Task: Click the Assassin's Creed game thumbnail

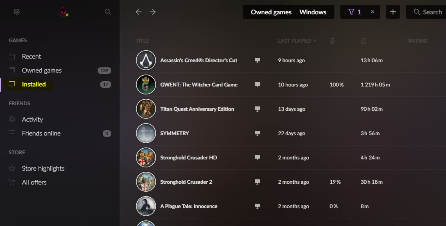Action: [146, 60]
